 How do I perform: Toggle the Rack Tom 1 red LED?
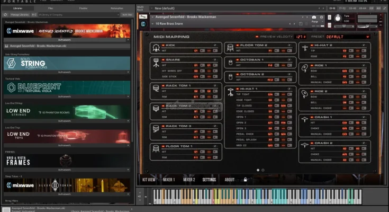click(163, 86)
